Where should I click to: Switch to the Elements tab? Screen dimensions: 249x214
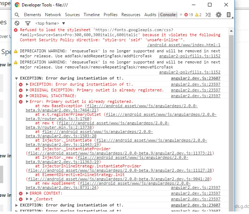coord(33,15)
